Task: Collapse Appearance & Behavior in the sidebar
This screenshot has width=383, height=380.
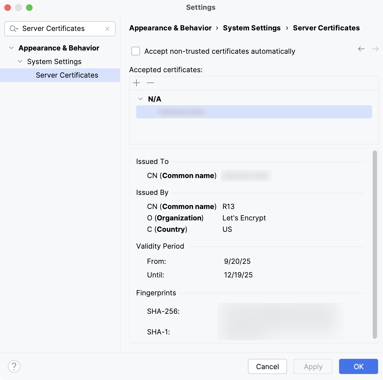Action: click(11, 47)
